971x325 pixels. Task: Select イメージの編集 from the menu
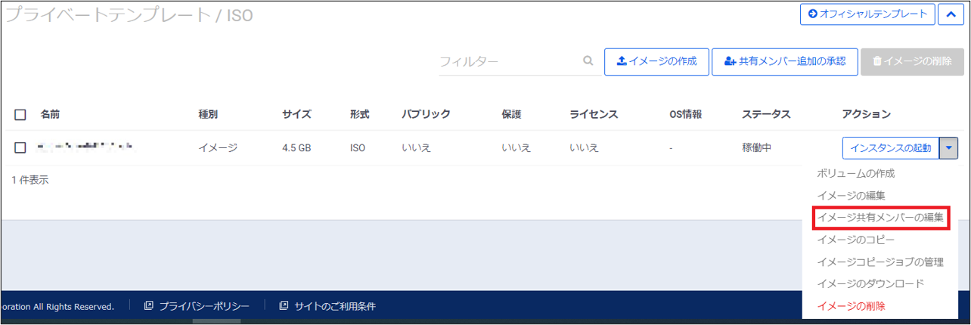[x=851, y=195]
